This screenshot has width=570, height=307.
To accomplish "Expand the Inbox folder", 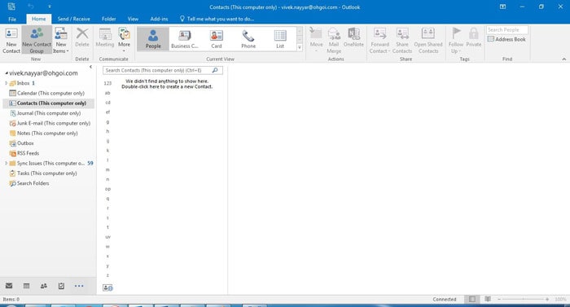I will [x=7, y=83].
